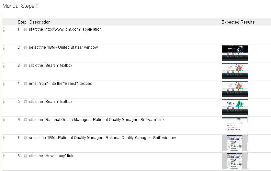Click the step type icon for step 8
Image resolution: width=271 pixels, height=171 pixels.
26,156
